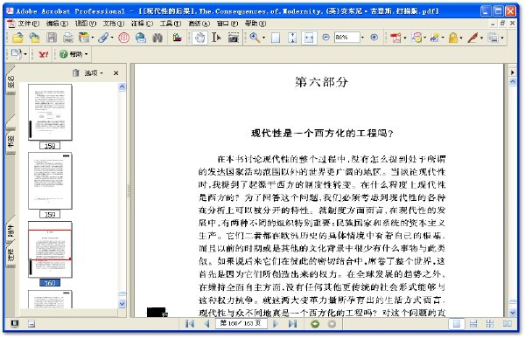The width and height of the screenshot is (525, 338).
Task: Click the paperclip attach icon
Action: [103, 38]
